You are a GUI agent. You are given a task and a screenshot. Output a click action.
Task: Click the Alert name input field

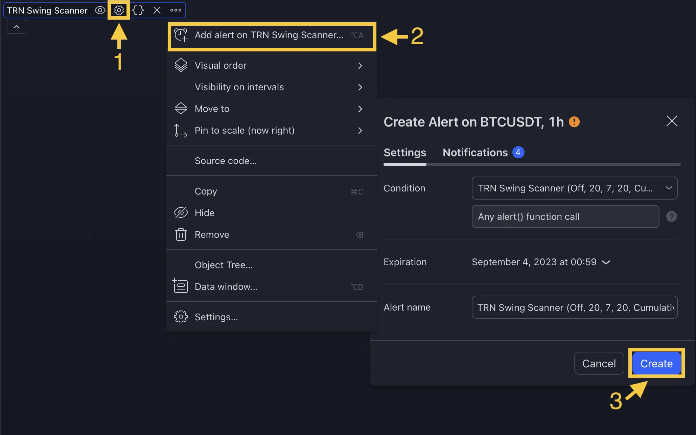point(574,307)
